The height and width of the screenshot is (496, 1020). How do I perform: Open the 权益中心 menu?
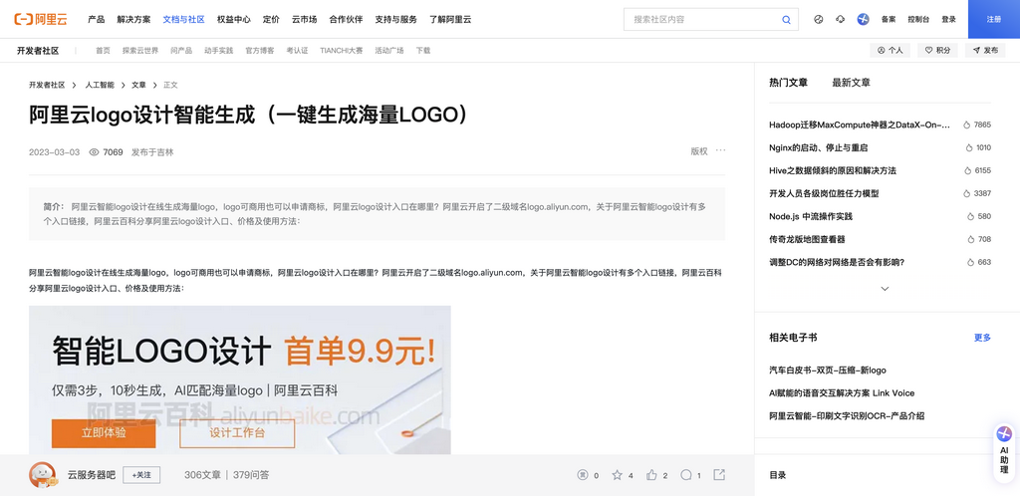point(233,20)
